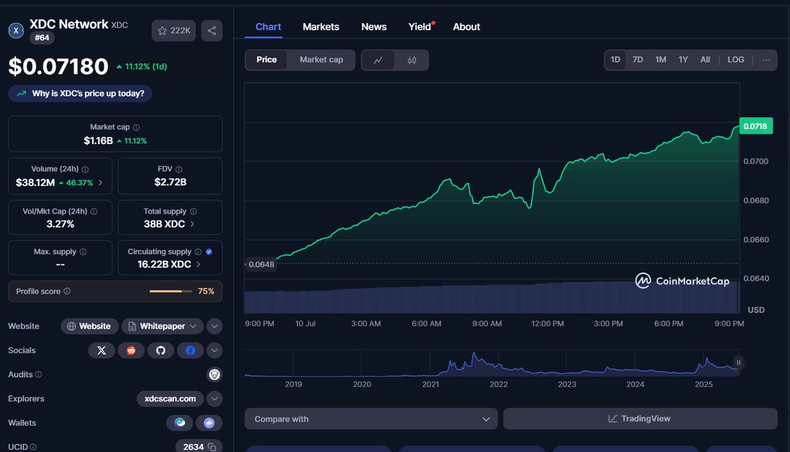Screen dimensions: 790x452
Task: Click the 0.0718 current price label
Action: 754,126
